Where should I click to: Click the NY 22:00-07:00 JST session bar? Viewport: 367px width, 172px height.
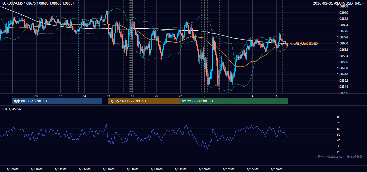click(234, 101)
